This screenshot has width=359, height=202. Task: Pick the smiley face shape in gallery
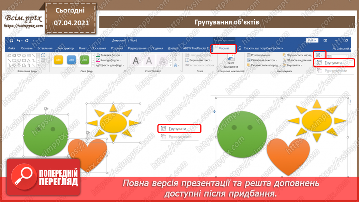coord(24,55)
